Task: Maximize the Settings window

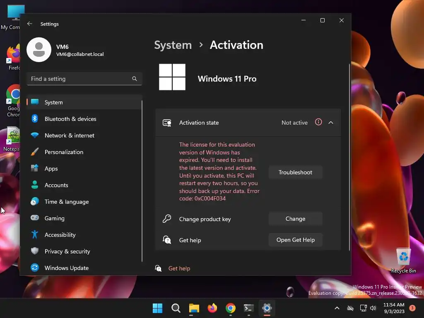Action: pos(322,20)
